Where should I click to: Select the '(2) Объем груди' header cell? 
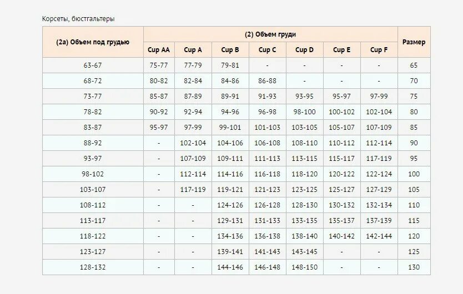pyautogui.click(x=270, y=34)
